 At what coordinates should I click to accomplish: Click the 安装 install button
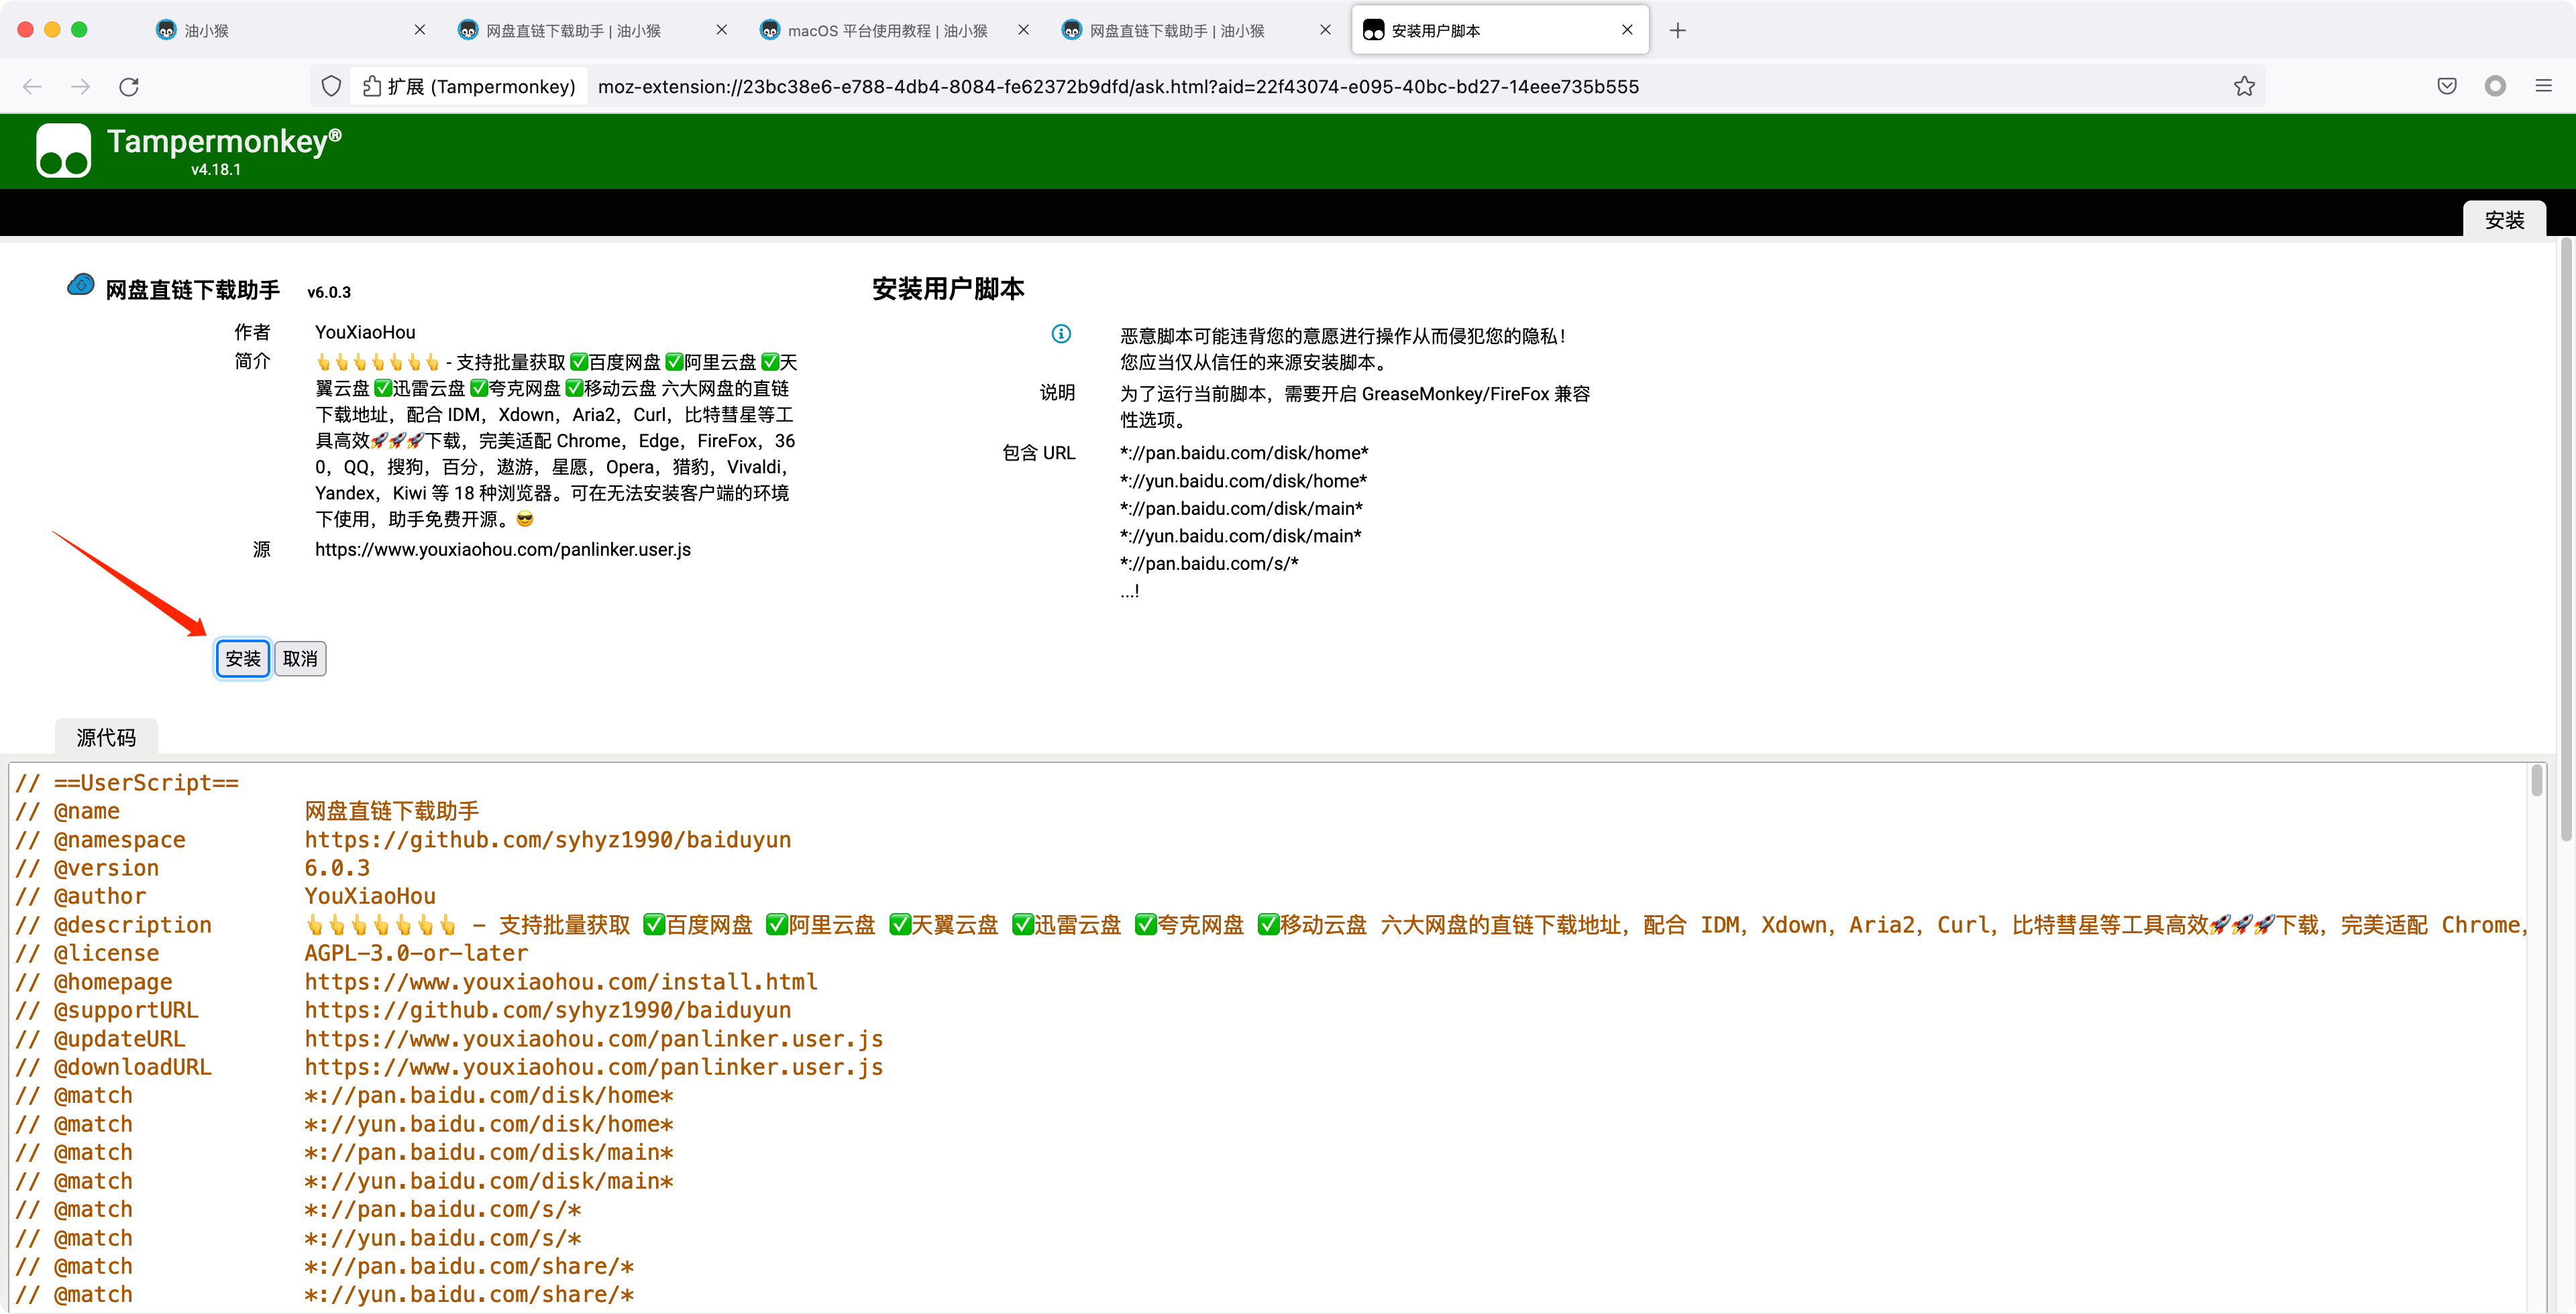(x=243, y=658)
